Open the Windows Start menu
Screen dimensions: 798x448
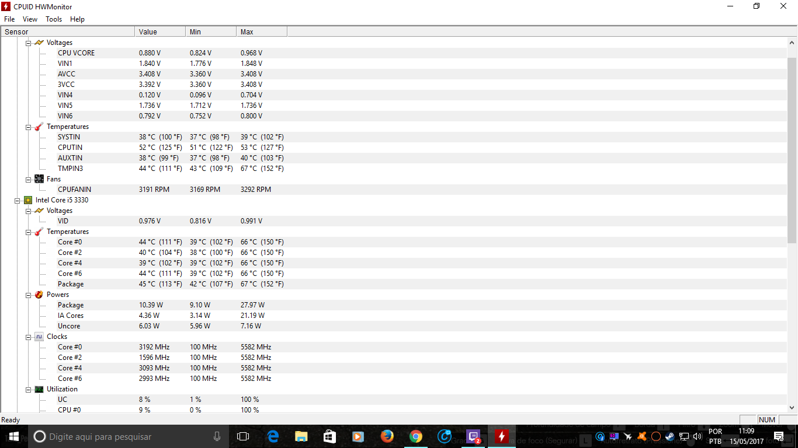coord(14,436)
